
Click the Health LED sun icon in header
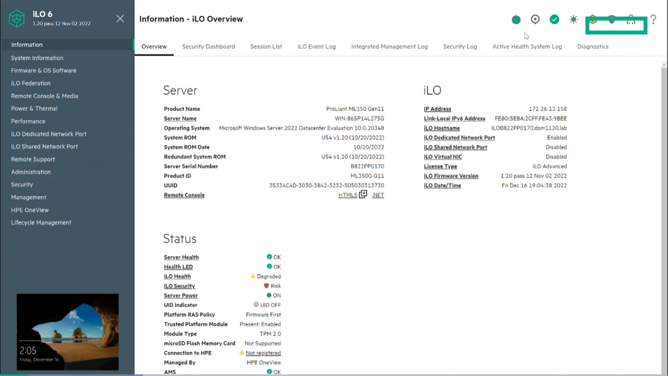(573, 19)
